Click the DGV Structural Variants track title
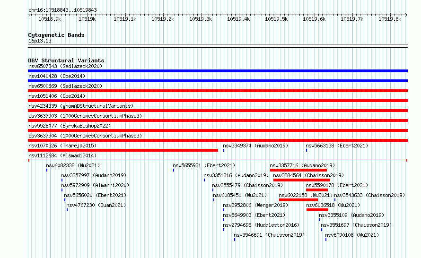This screenshot has width=421, height=258. tap(66, 60)
